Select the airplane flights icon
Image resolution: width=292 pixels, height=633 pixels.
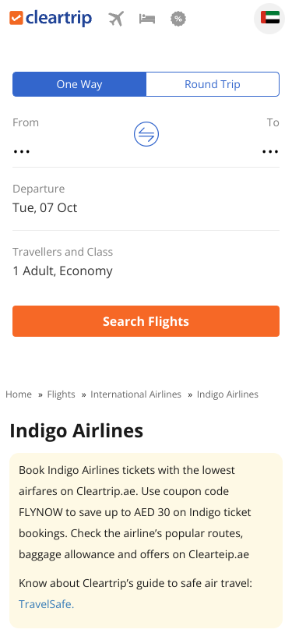click(116, 19)
